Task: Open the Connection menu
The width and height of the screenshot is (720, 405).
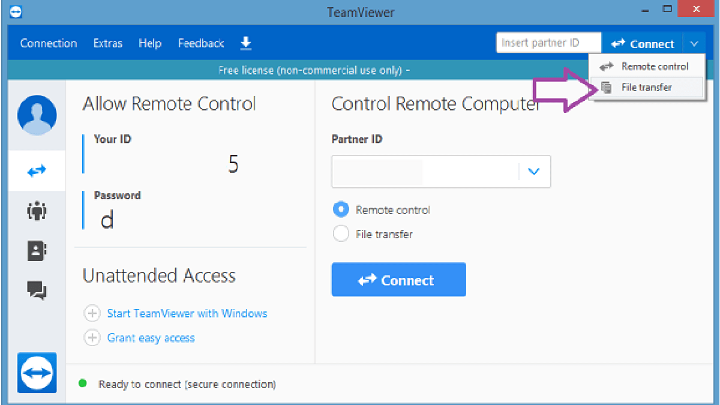Action: (x=49, y=43)
